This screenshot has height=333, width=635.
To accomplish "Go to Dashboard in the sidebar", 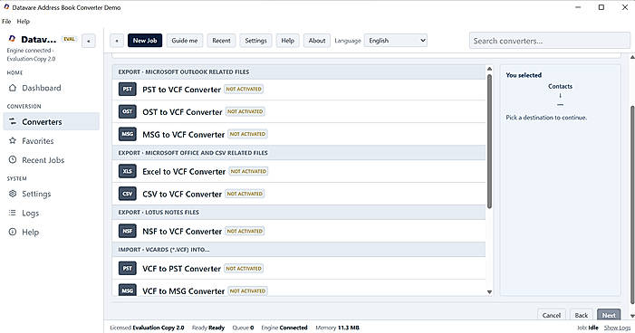I will [51, 88].
